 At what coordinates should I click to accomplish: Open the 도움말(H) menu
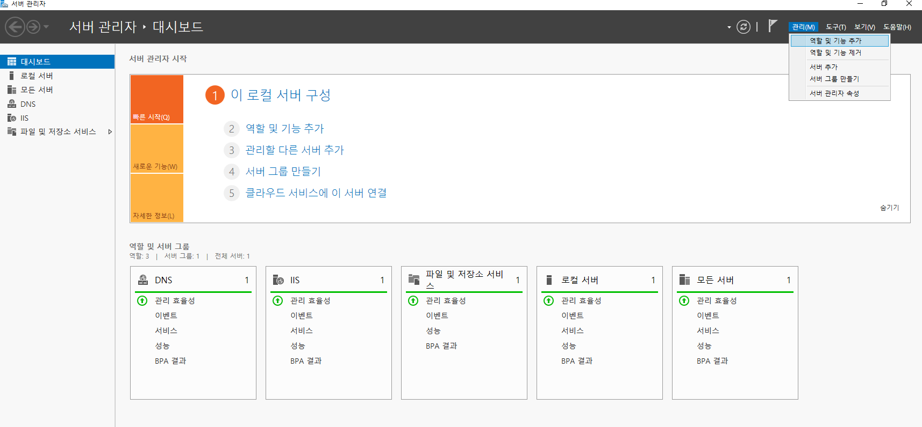point(897,27)
